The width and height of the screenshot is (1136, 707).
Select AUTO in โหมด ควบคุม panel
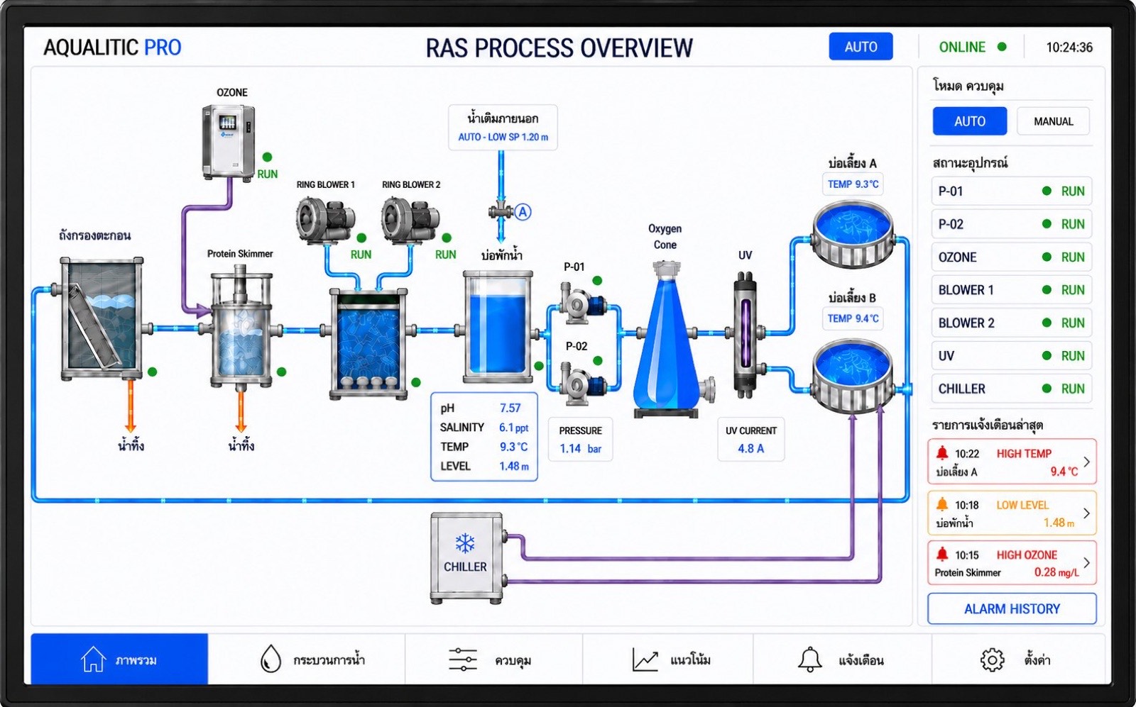(x=970, y=121)
